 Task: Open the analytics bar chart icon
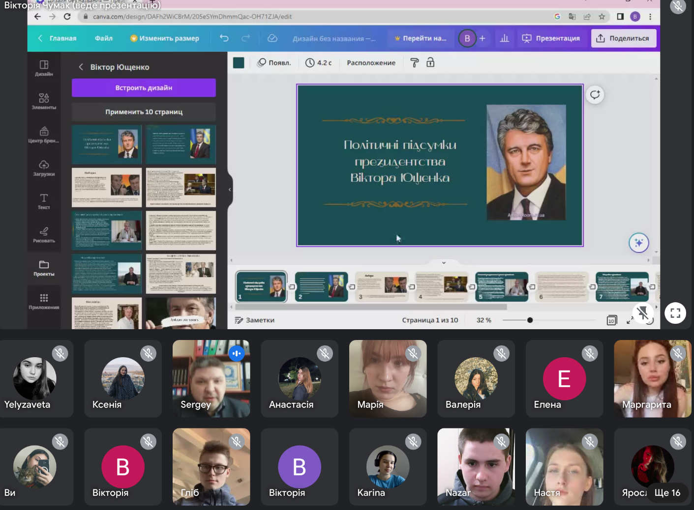tap(504, 38)
